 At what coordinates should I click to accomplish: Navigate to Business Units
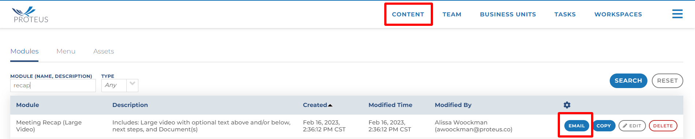(508, 14)
